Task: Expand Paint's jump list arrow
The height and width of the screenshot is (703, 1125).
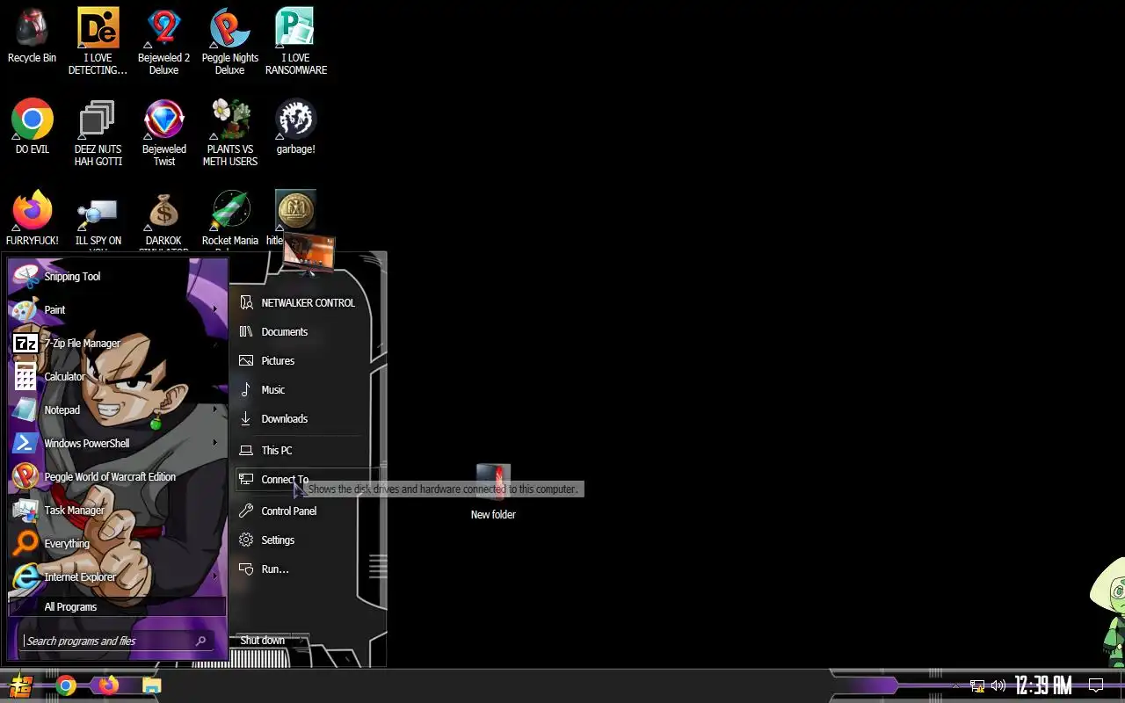Action: [215, 309]
